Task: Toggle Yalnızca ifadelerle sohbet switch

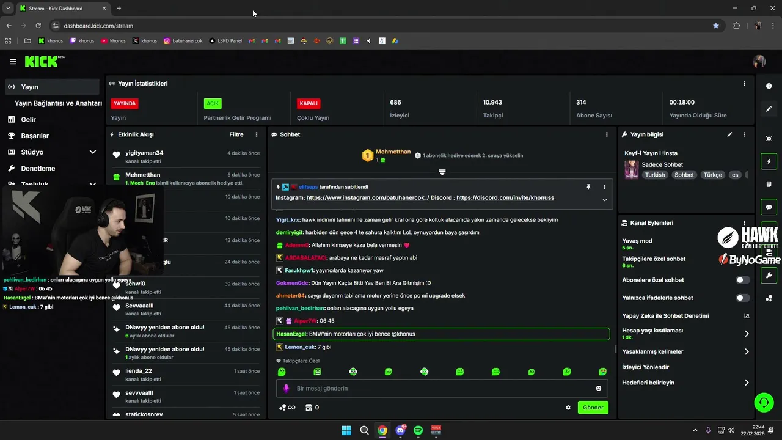Action: tap(743, 298)
